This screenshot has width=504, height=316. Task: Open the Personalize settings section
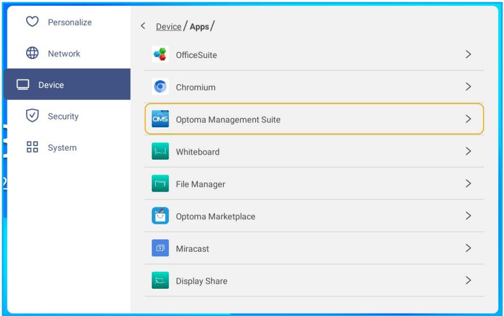pyautogui.click(x=70, y=22)
